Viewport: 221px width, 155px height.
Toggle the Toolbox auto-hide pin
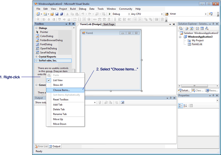pos(69,24)
